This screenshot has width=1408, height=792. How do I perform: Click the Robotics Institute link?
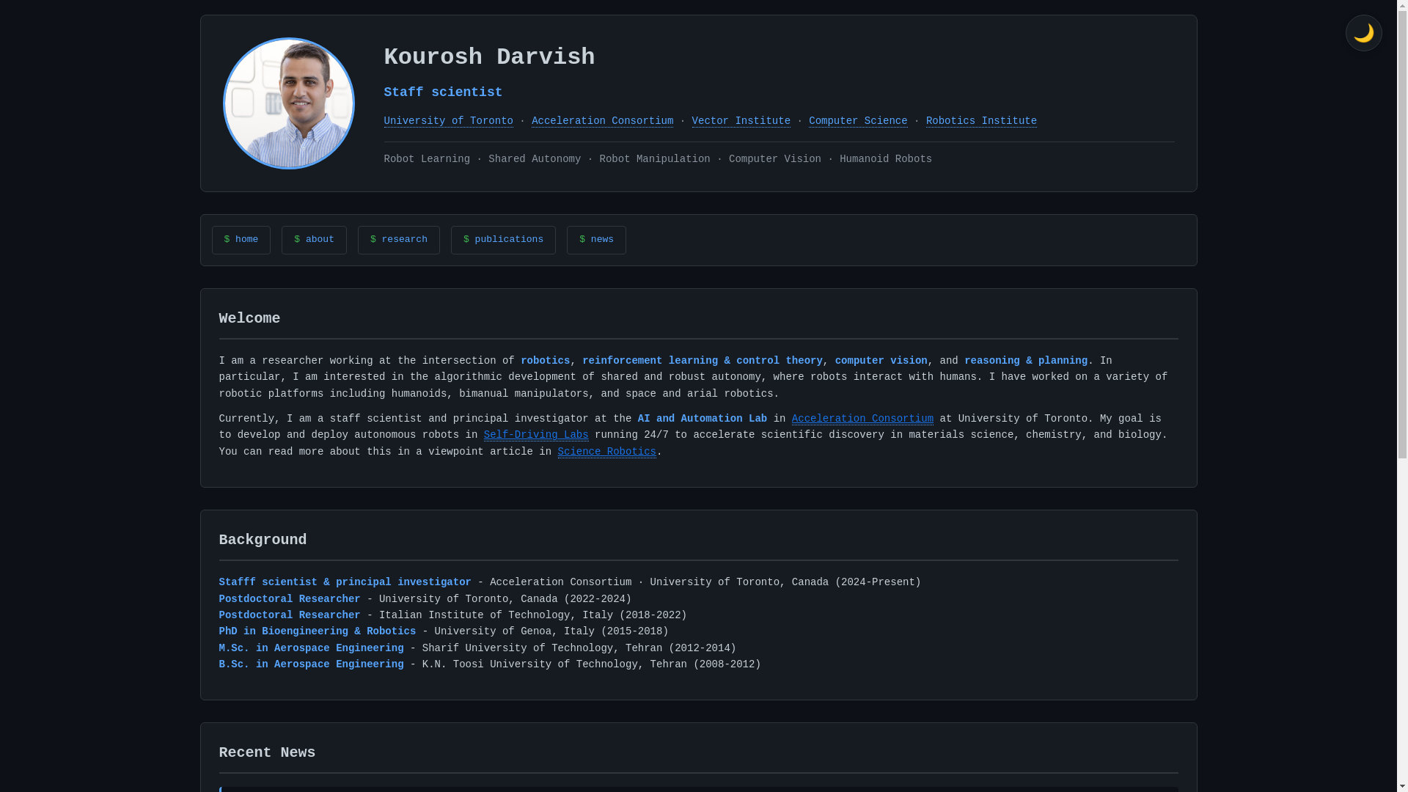981,121
